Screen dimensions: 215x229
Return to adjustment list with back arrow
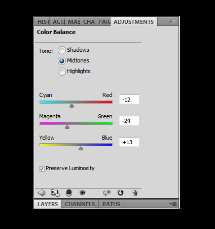pos(42,193)
